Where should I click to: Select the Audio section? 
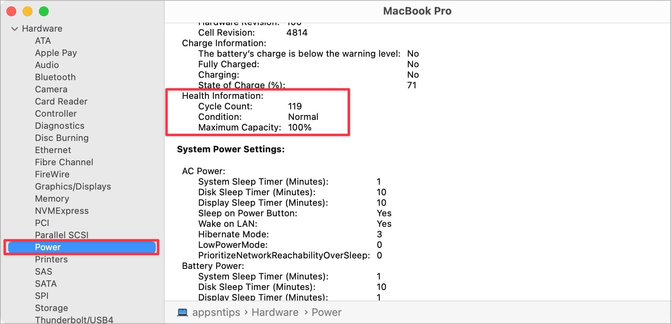point(47,65)
